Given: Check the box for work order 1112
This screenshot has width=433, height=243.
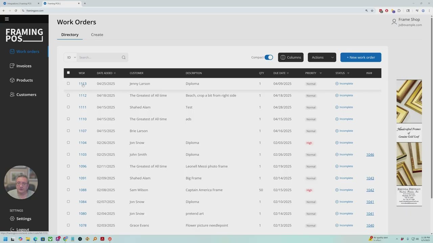Looking at the screenshot, I should tap(68, 95).
